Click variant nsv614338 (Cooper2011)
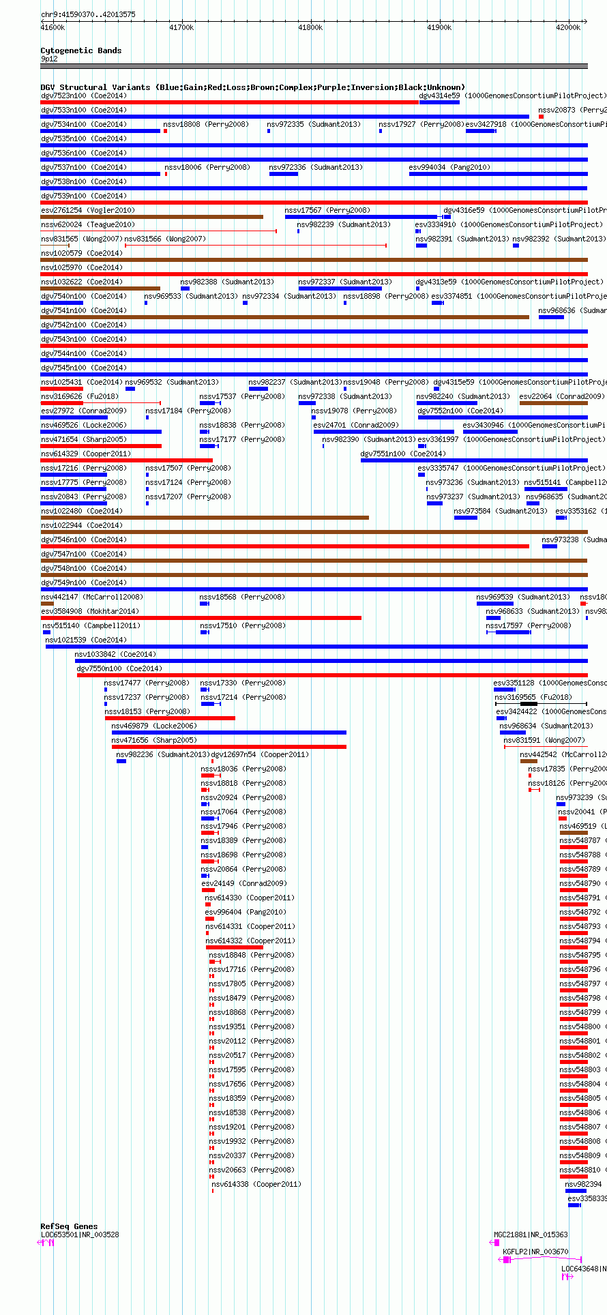This screenshot has height=1315, width=607. coord(256,1184)
